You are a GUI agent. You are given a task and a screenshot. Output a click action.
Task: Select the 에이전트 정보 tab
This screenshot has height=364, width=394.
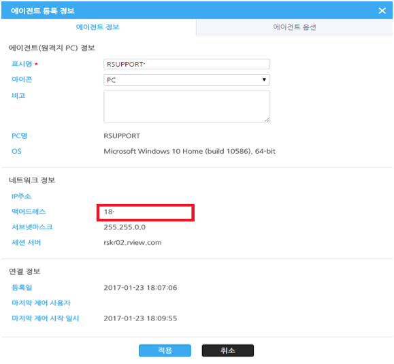pos(98,27)
